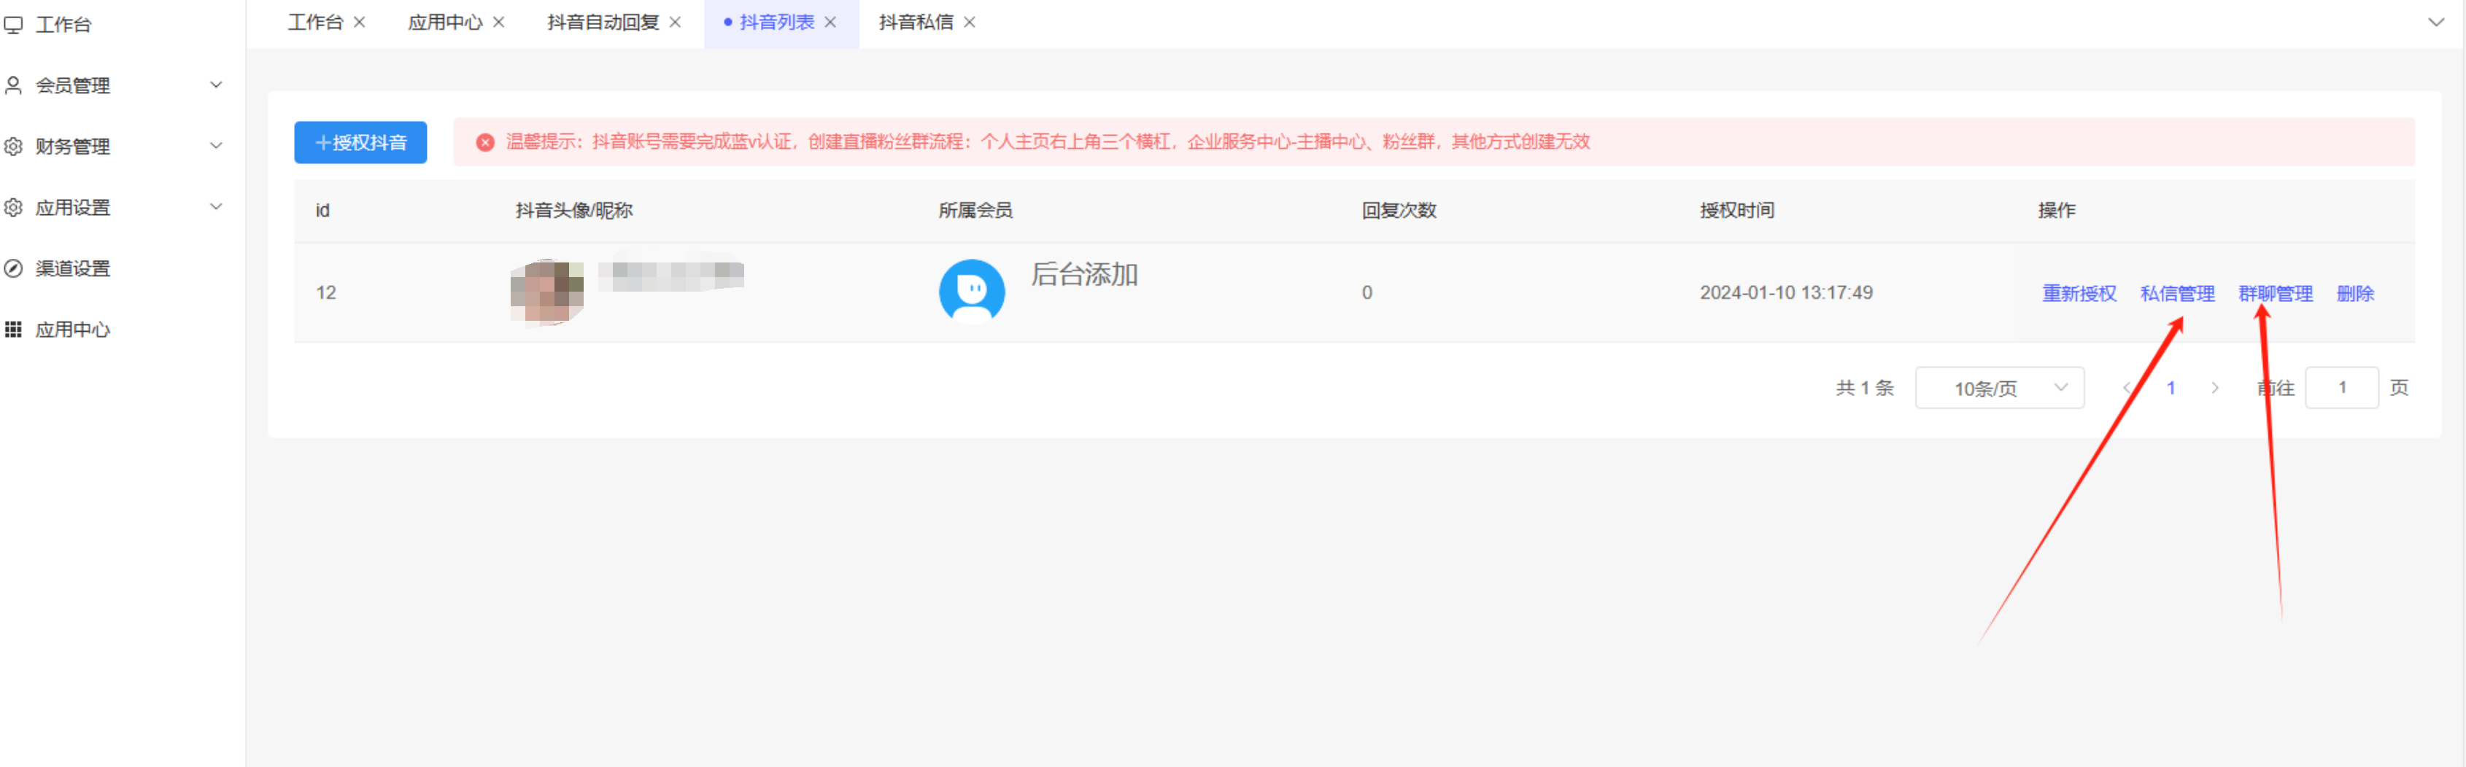
Task: Click the 删除 link
Action: click(x=2355, y=294)
